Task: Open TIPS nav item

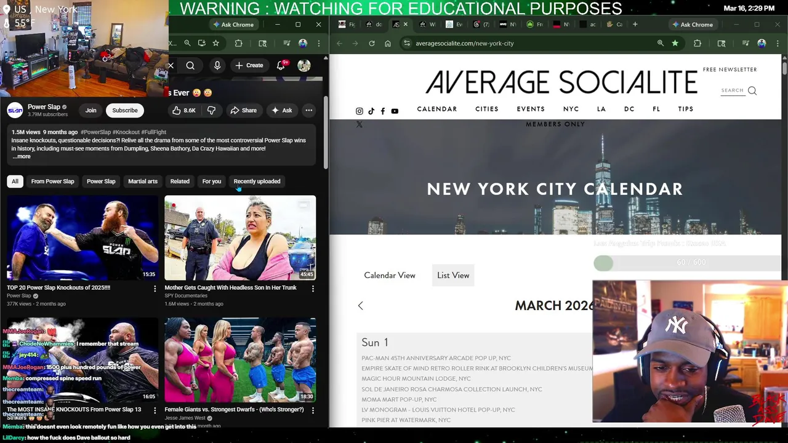Action: click(x=686, y=109)
